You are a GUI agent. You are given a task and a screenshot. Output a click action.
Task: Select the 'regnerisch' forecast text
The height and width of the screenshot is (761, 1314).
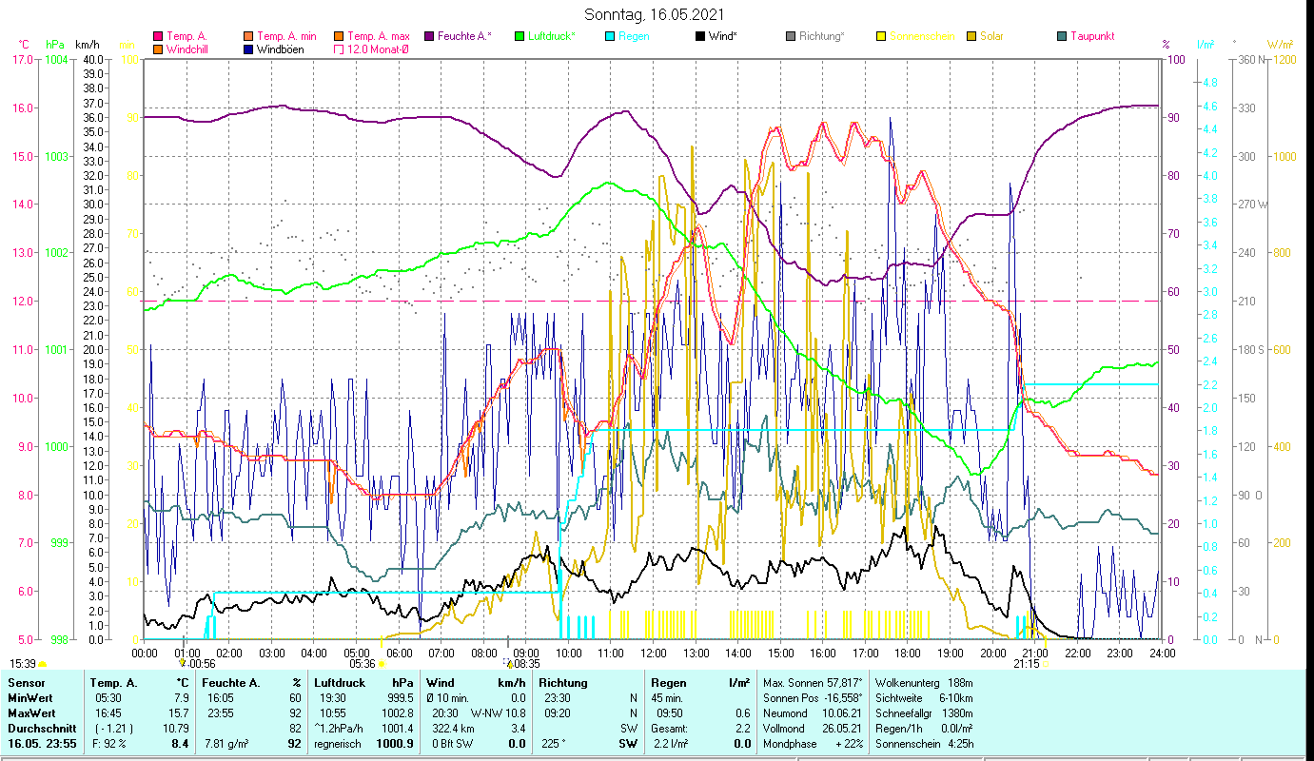[338, 744]
